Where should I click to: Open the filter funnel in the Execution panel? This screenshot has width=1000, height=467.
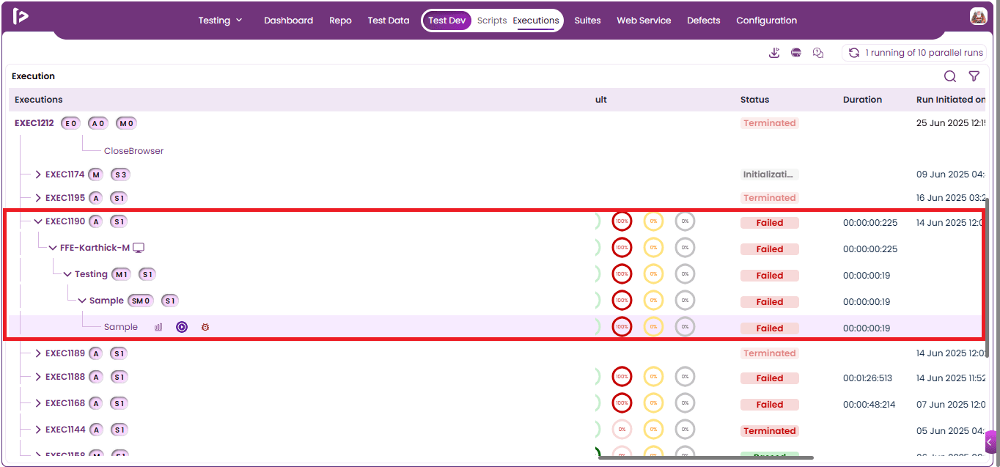click(974, 76)
